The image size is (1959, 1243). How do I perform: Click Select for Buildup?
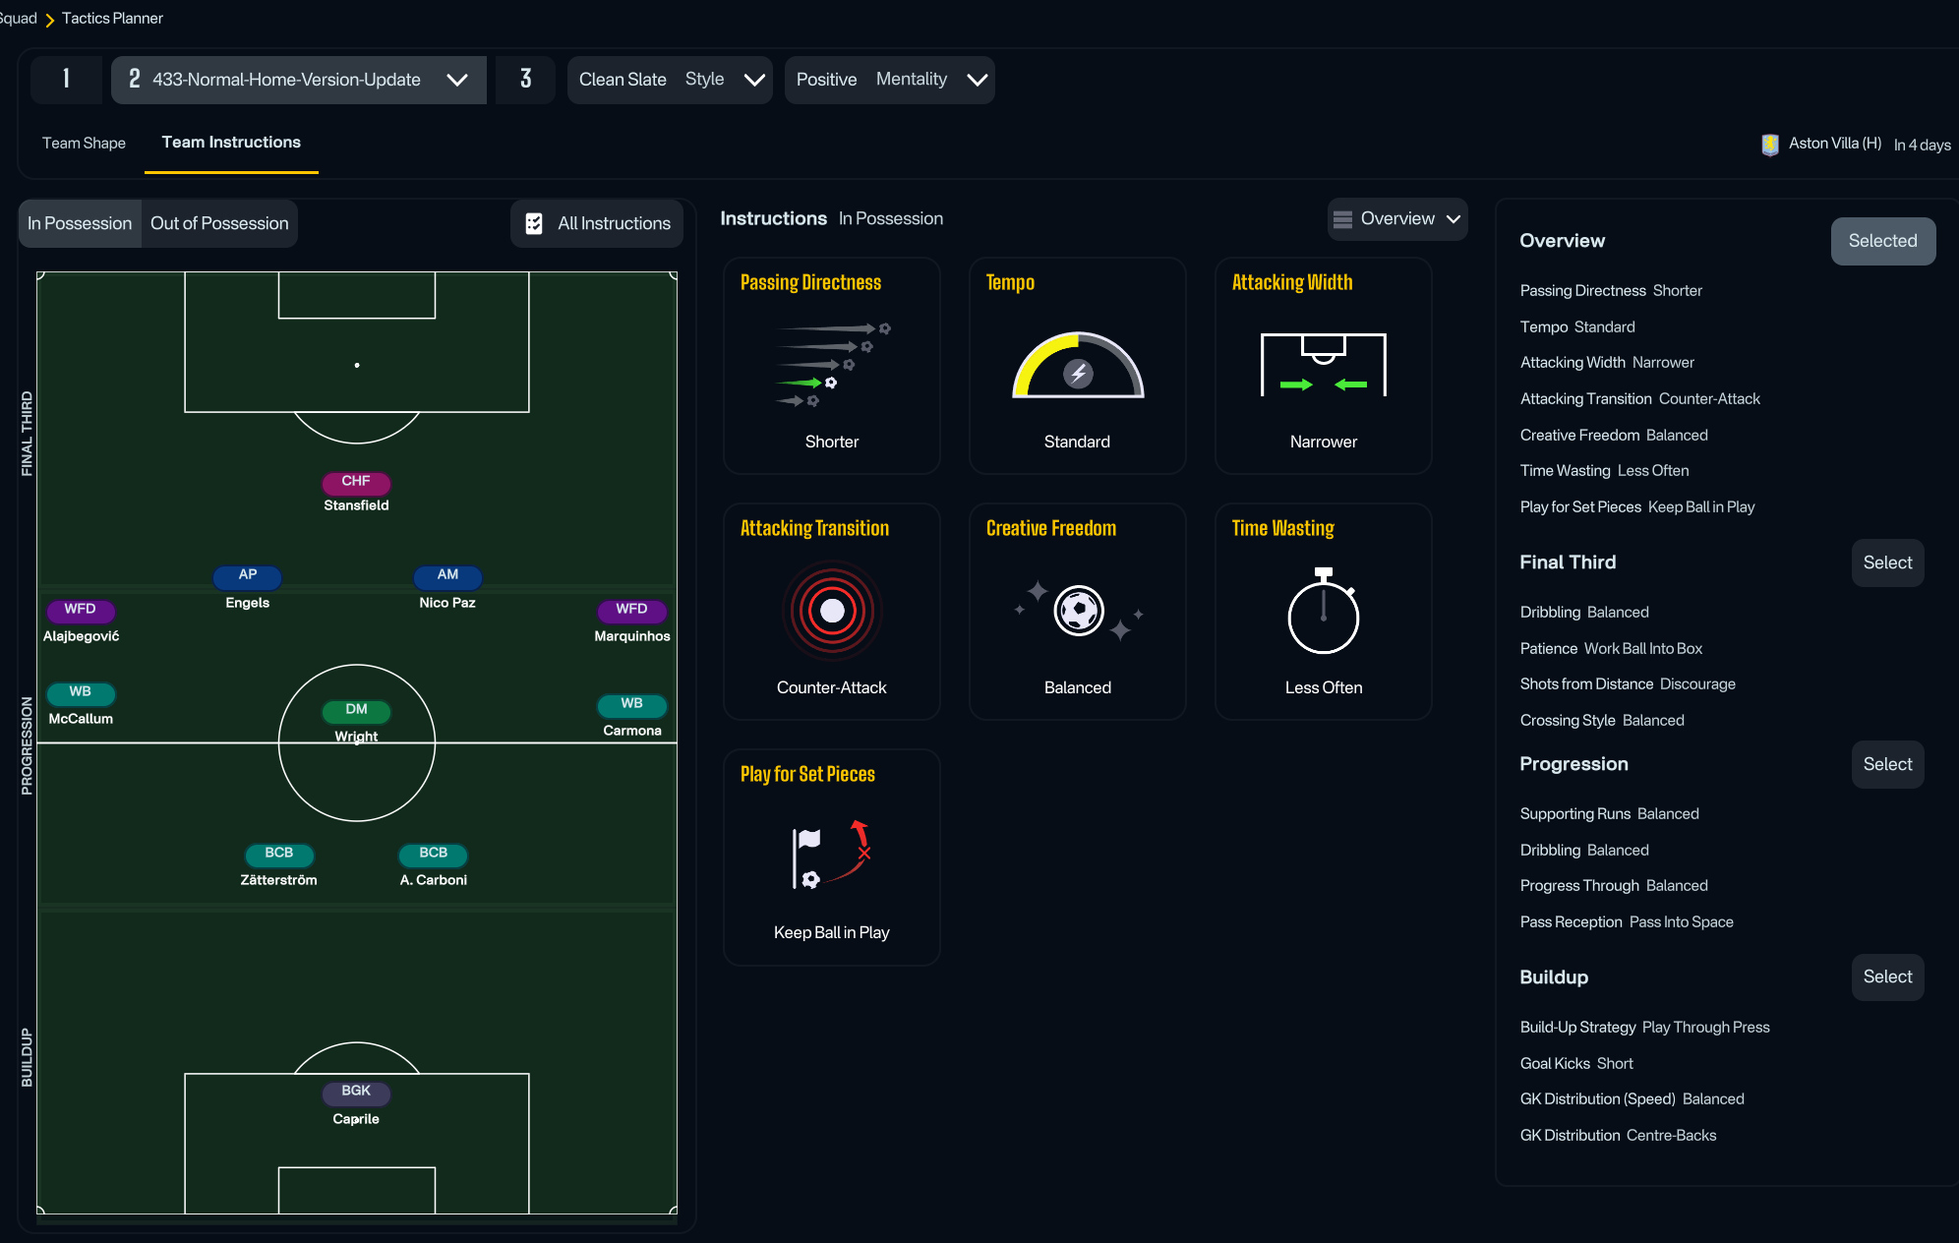tap(1887, 977)
